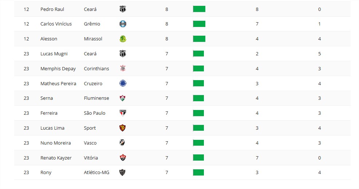Screen dimensions: 359x189
Task: Click the Cruzeiro club crest icon
Action: click(x=123, y=83)
